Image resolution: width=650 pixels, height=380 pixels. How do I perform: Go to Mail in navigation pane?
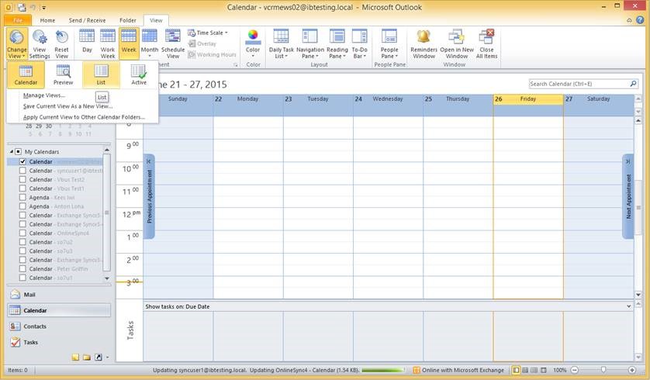pos(59,295)
